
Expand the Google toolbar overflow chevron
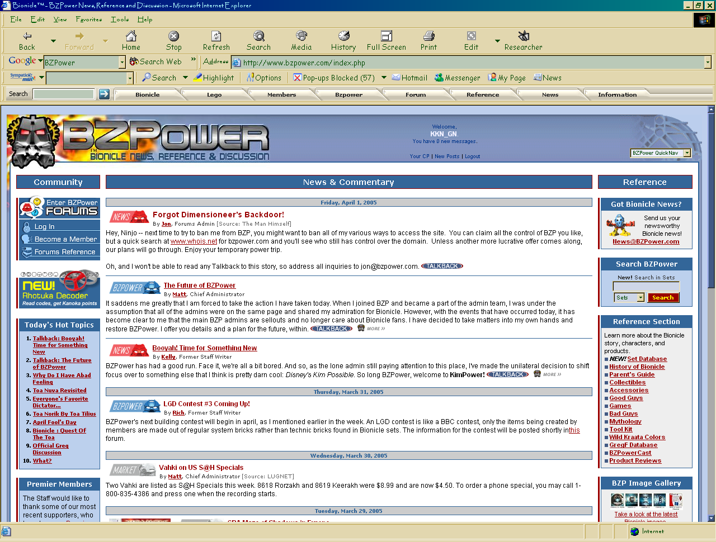194,59
